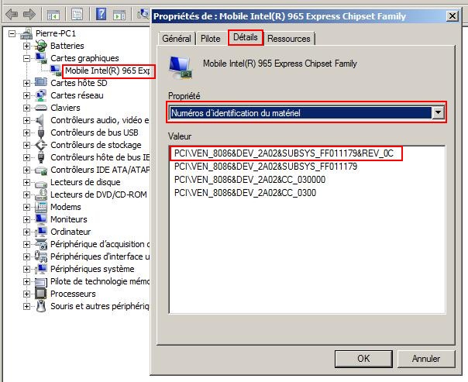Select hardware ID ending with REV_0C
This screenshot has height=382, width=468.
[x=284, y=153]
